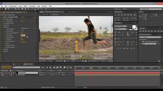Viewport: 163px width, 91px height.
Task: Click the play button in Preview
Action: [x=146, y=31]
